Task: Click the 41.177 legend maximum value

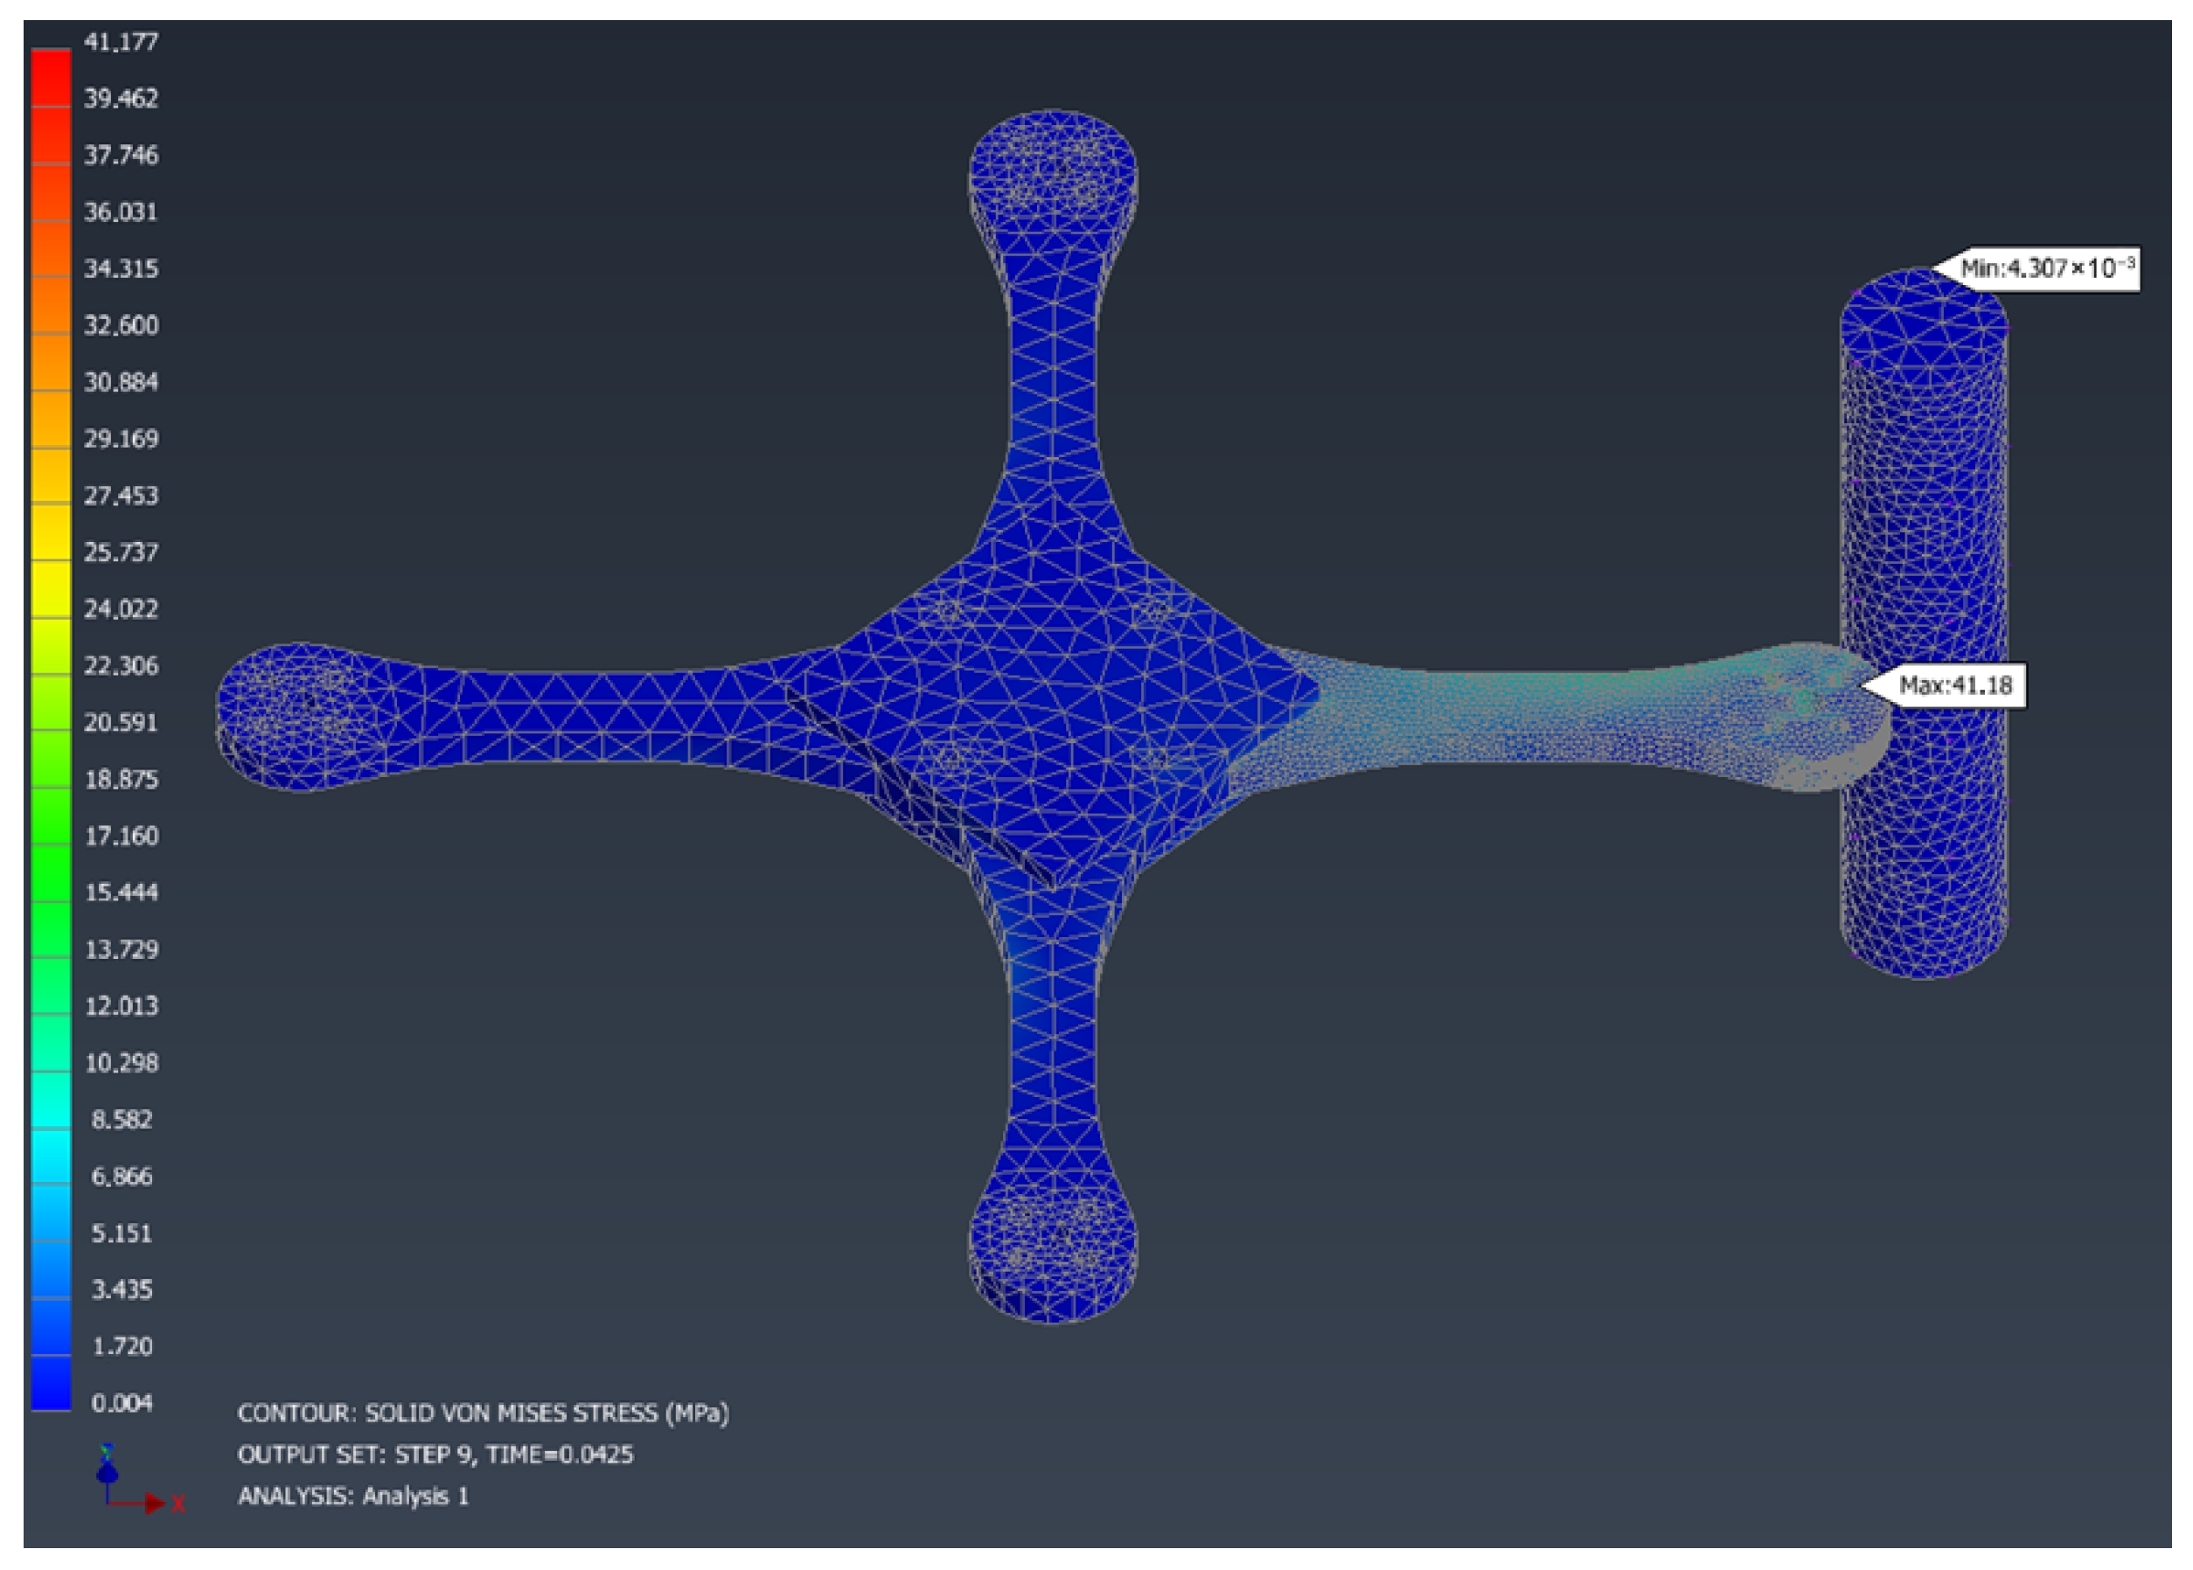Action: coord(121,42)
